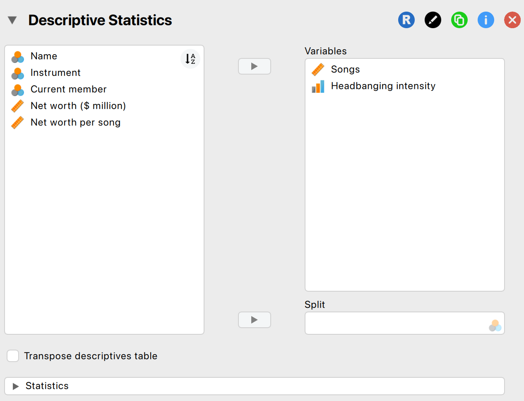Remove analysis with the red X icon
524x401 pixels.
[x=512, y=20]
